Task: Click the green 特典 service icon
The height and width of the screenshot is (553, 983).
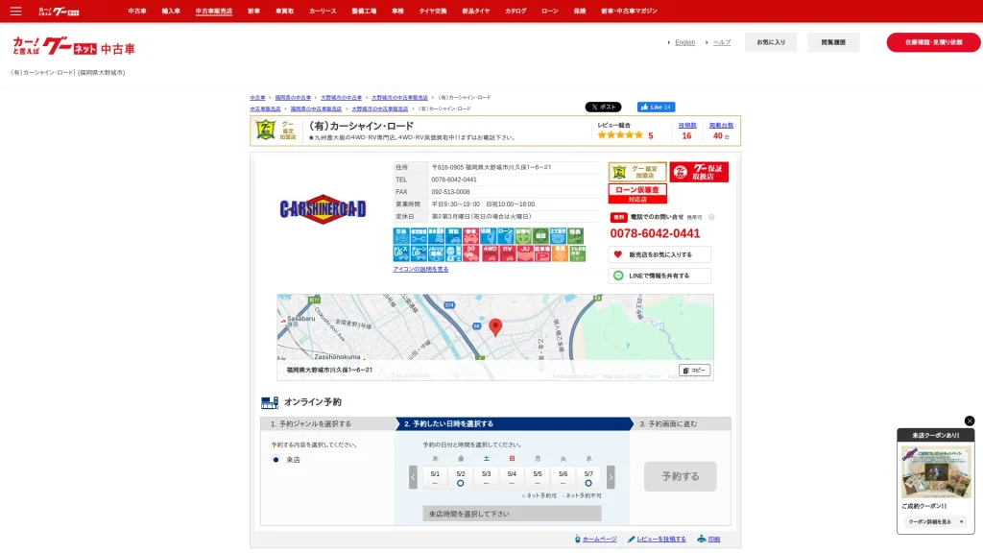Action: [576, 236]
